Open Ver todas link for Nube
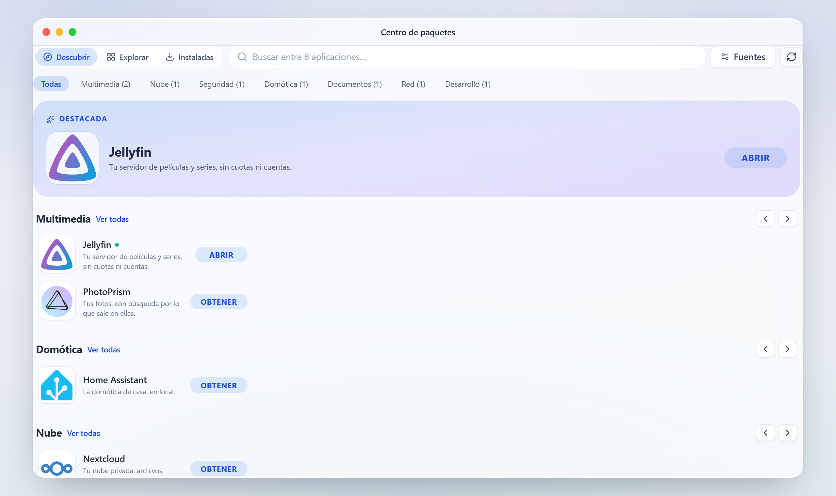 pyautogui.click(x=84, y=433)
